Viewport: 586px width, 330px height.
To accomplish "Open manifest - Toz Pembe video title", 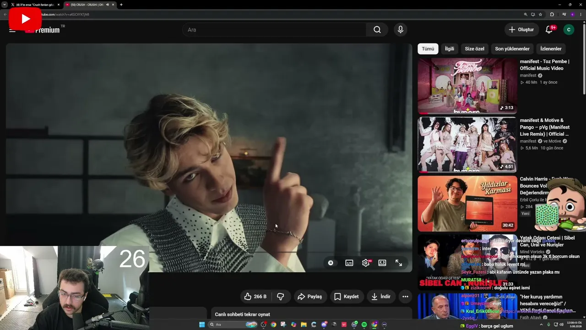I will [x=545, y=65].
